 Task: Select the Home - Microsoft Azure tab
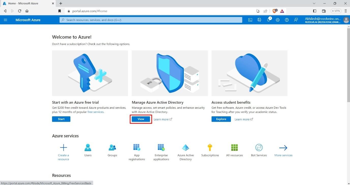[28, 4]
